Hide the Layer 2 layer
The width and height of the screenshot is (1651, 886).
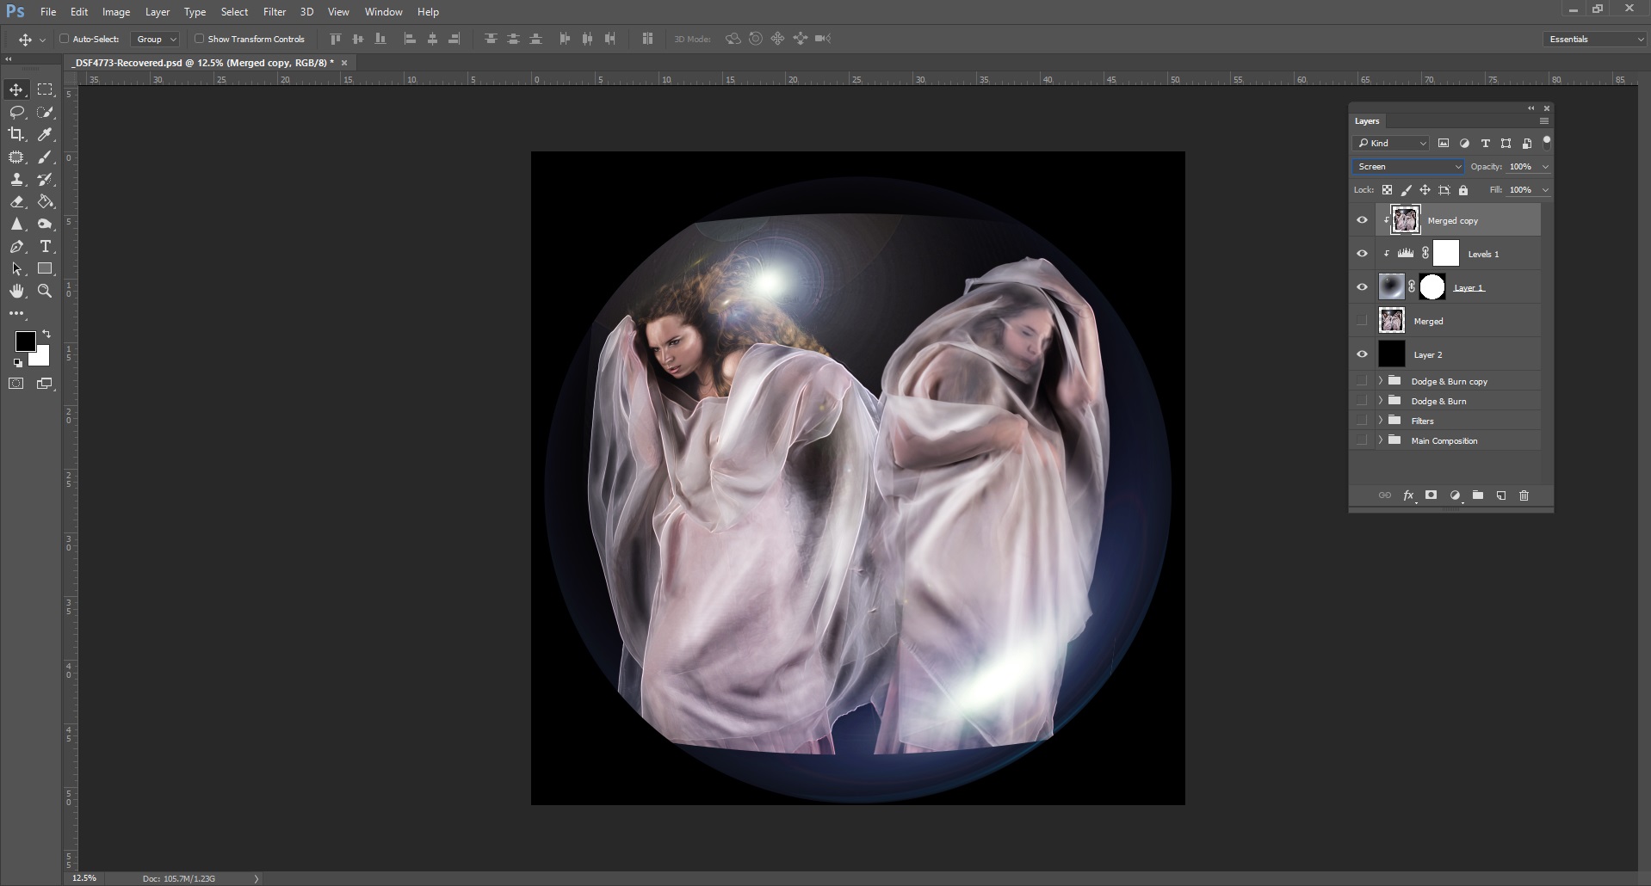[1363, 354]
